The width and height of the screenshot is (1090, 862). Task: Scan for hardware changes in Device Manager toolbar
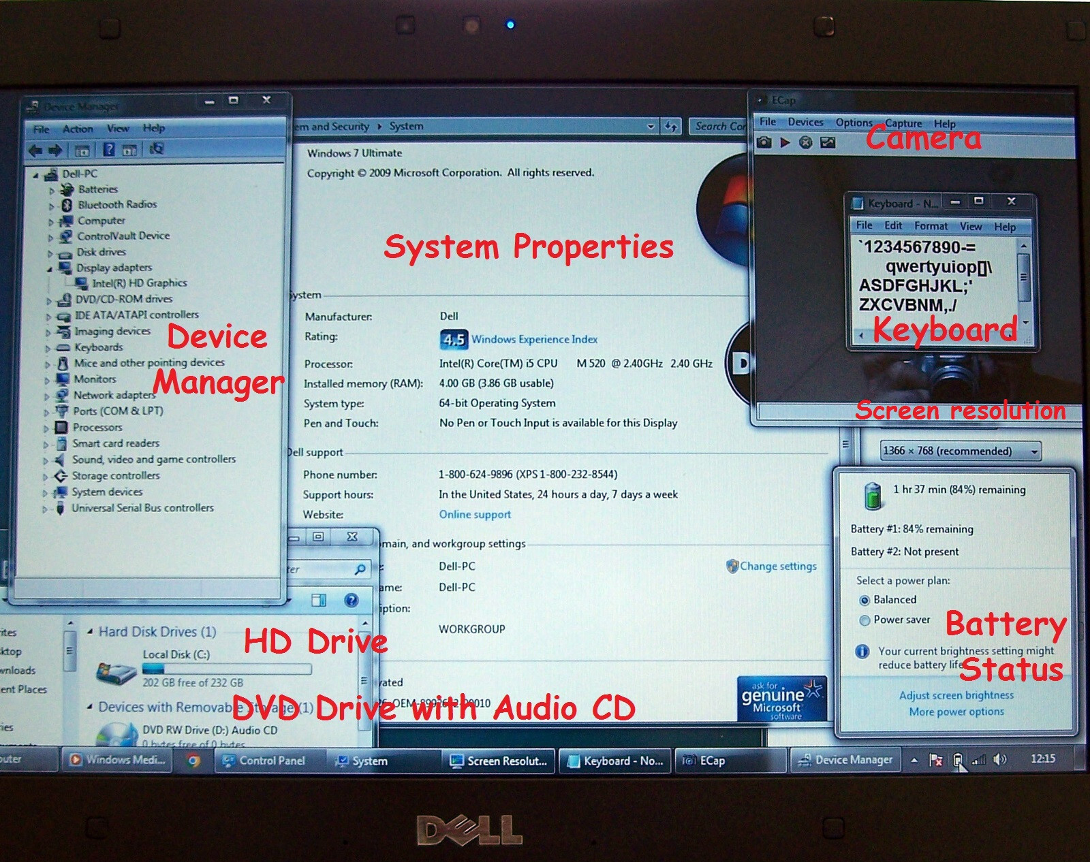pyautogui.click(x=157, y=149)
